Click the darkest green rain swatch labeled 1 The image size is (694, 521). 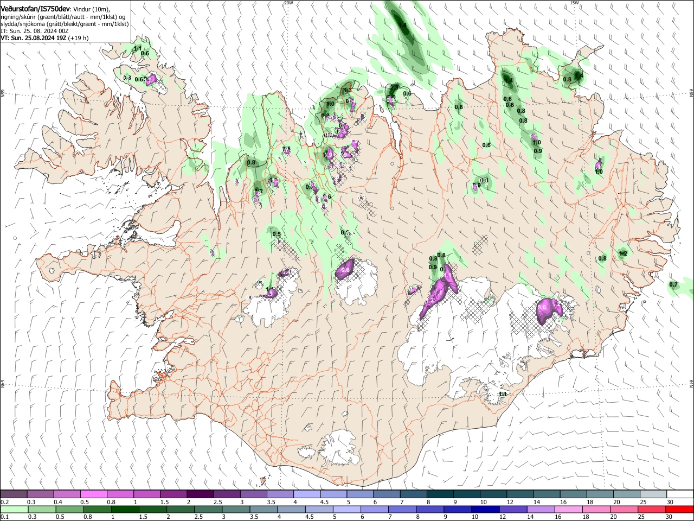click(x=125, y=509)
